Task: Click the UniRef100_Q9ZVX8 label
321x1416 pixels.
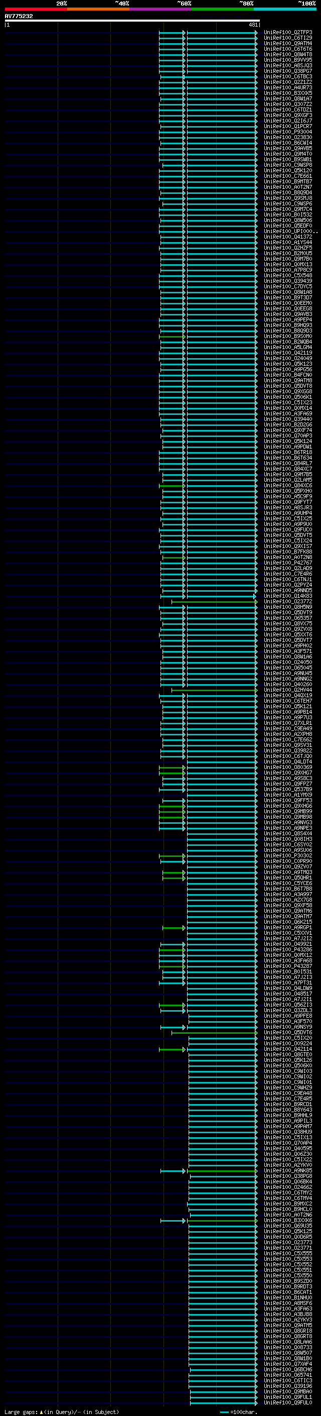Action: click(x=288, y=629)
